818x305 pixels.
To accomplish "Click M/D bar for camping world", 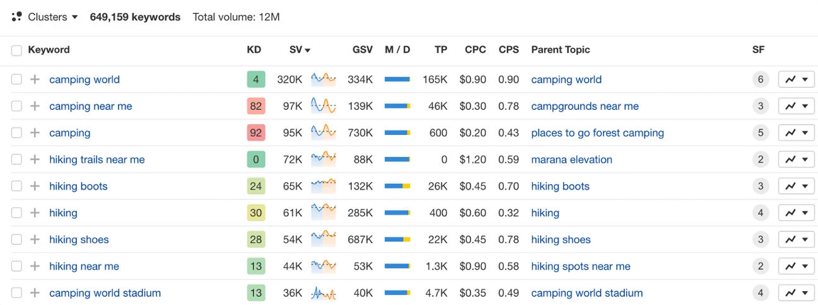I will (397, 79).
